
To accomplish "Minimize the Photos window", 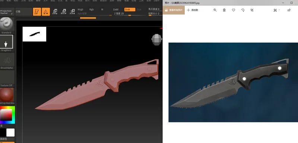I will coord(283,3).
